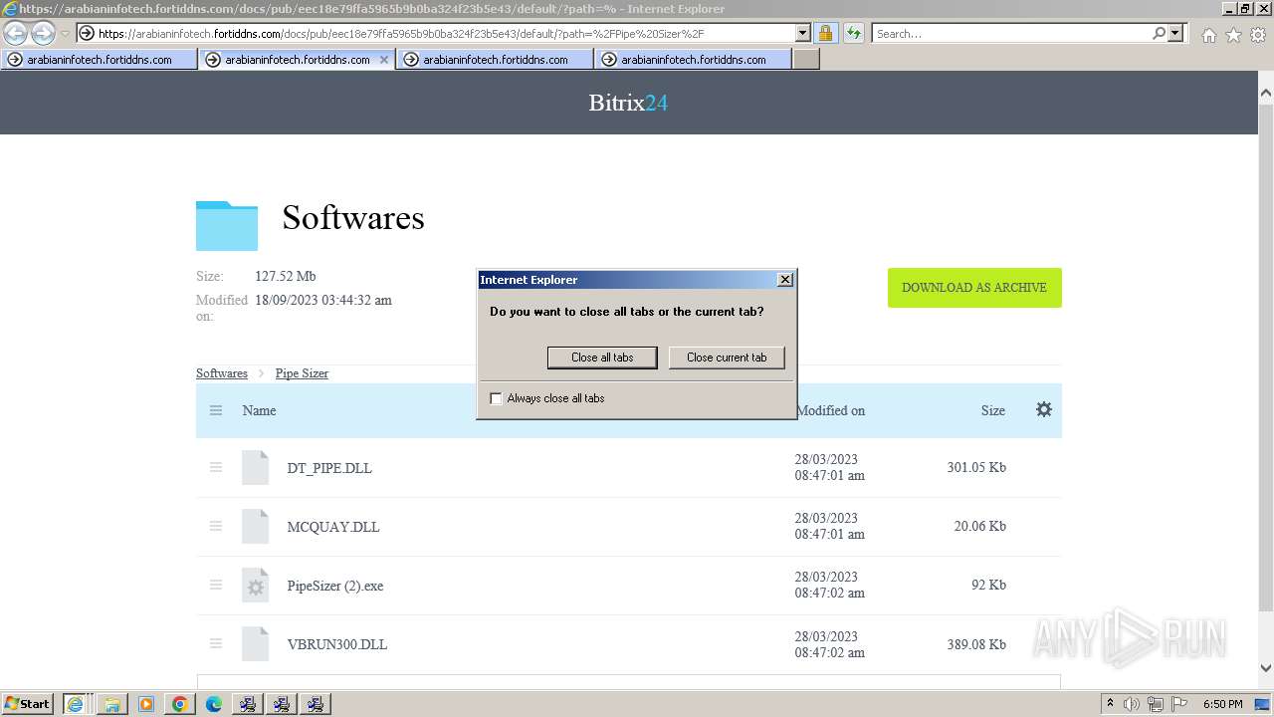The height and width of the screenshot is (717, 1274).
Task: Click the VBRUN300.DLL file name
Action: click(x=337, y=644)
